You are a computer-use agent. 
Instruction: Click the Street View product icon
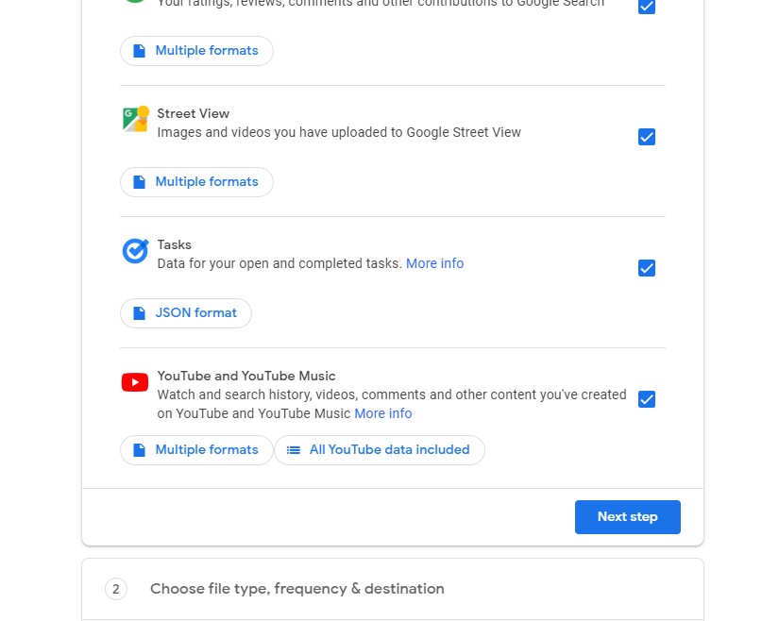tap(136, 119)
